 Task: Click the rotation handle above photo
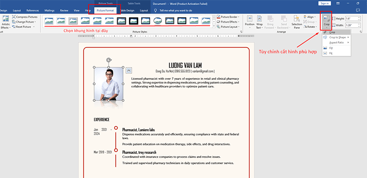click(x=109, y=60)
